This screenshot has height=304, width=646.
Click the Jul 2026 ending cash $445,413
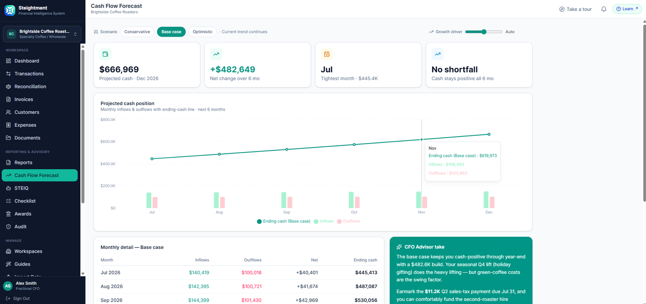[x=366, y=273]
